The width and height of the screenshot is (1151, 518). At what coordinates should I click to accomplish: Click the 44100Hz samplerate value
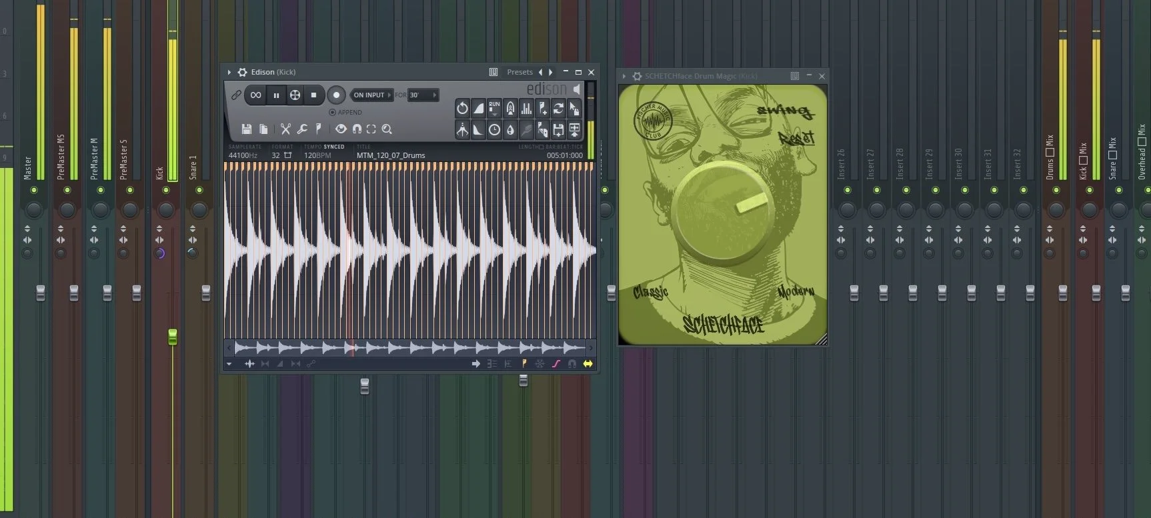click(x=243, y=155)
